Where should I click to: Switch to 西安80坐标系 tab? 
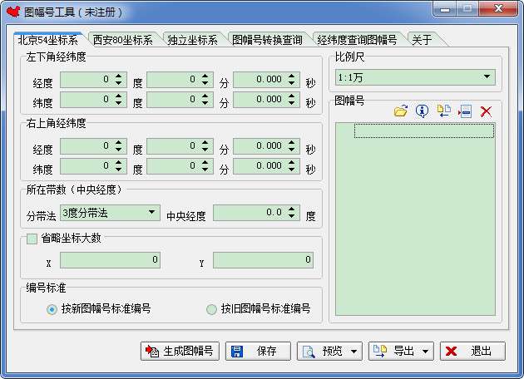122,40
